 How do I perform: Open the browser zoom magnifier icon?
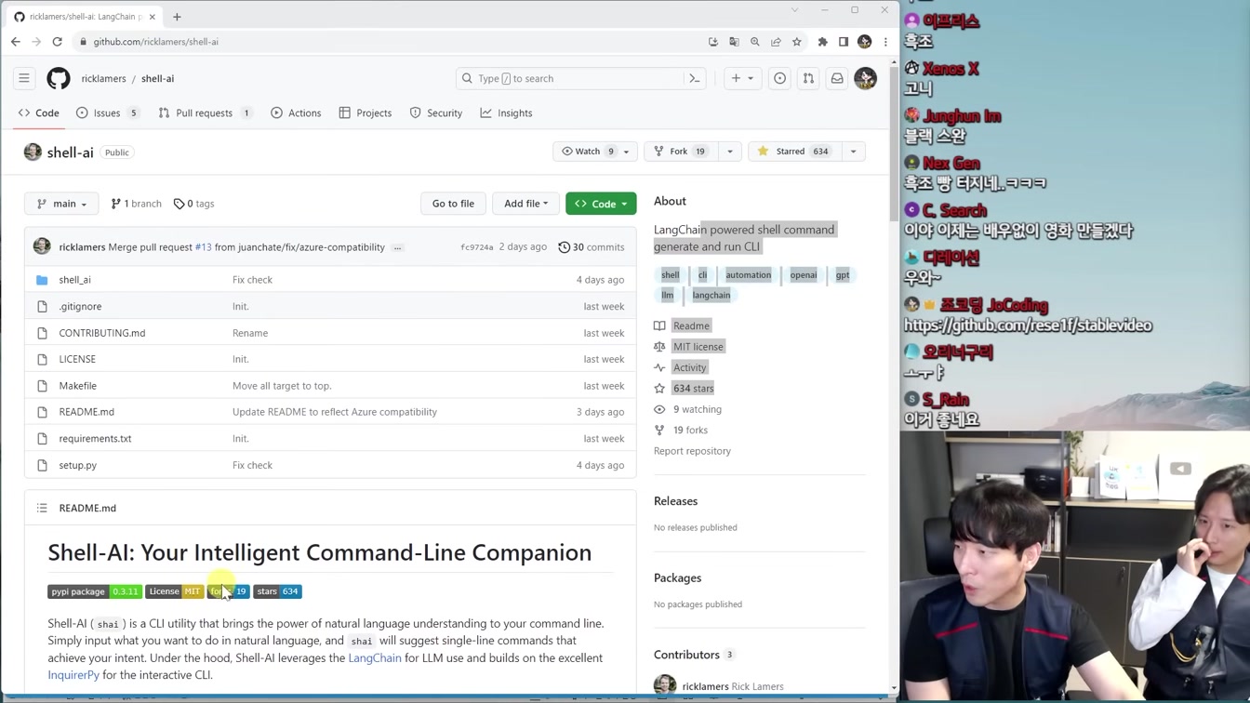(755, 42)
